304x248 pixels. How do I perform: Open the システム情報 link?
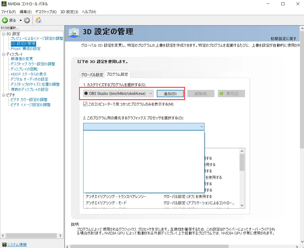pos(17,244)
